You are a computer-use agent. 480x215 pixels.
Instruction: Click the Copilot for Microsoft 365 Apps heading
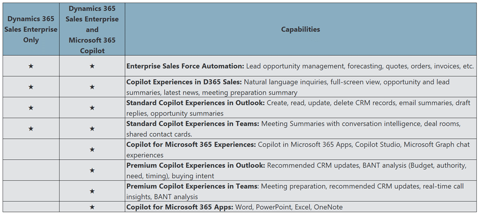tap(180, 207)
